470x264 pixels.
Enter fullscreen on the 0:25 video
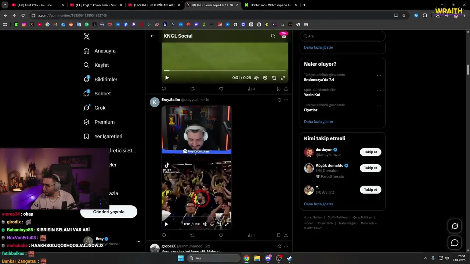click(283, 78)
